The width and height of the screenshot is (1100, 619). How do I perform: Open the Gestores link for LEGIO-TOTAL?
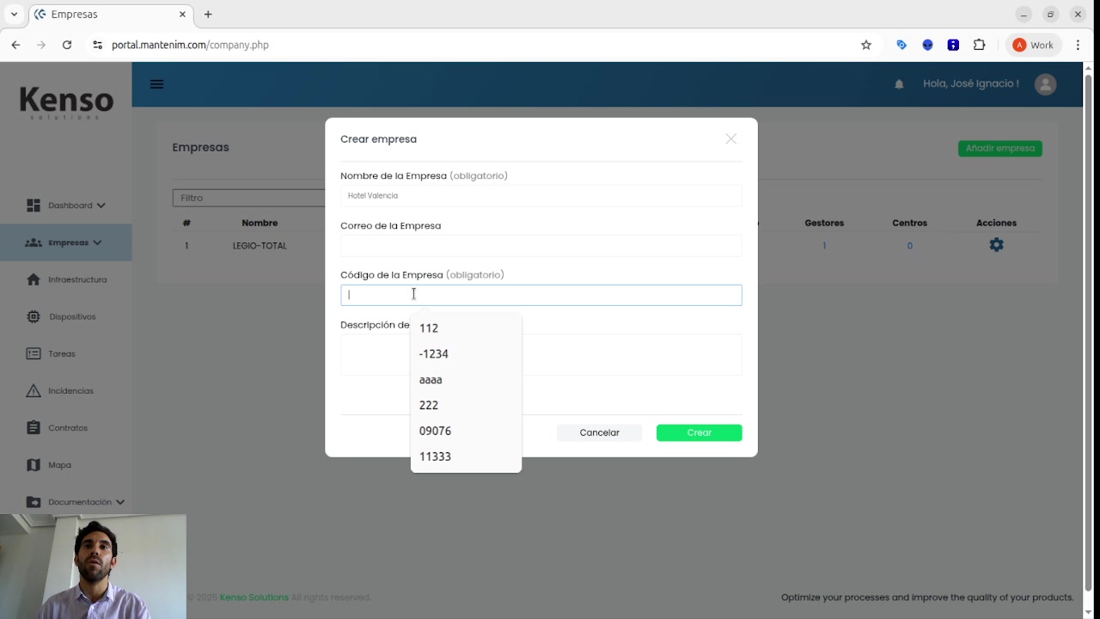coord(824,245)
